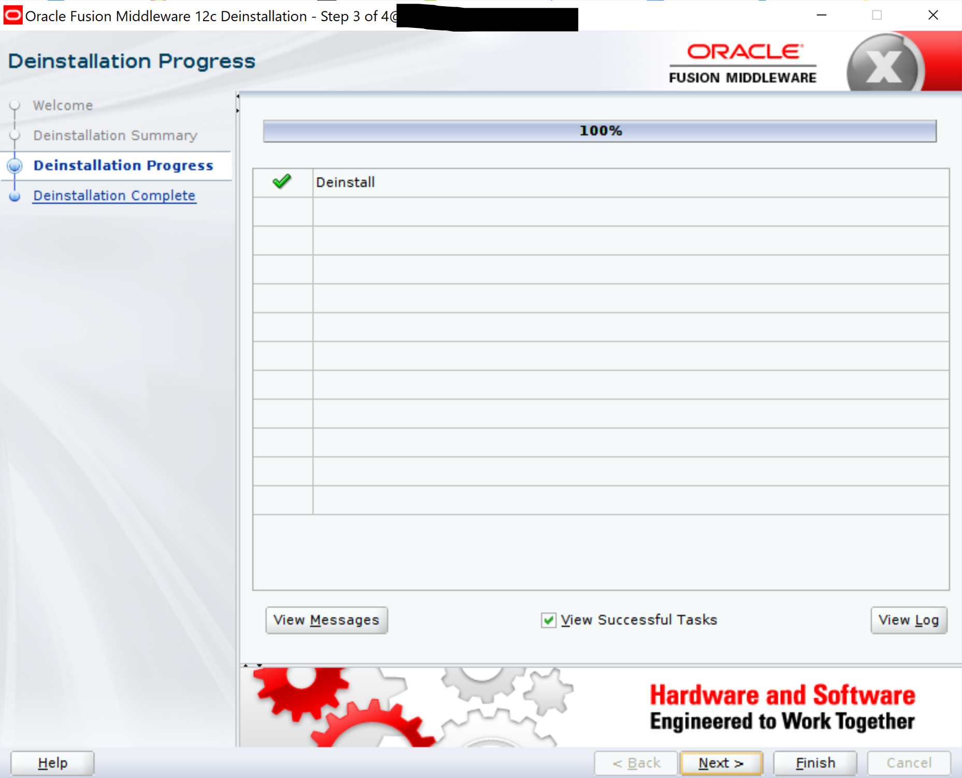Select the Deinstallation Progress step
The width and height of the screenshot is (962, 778).
pyautogui.click(x=123, y=166)
